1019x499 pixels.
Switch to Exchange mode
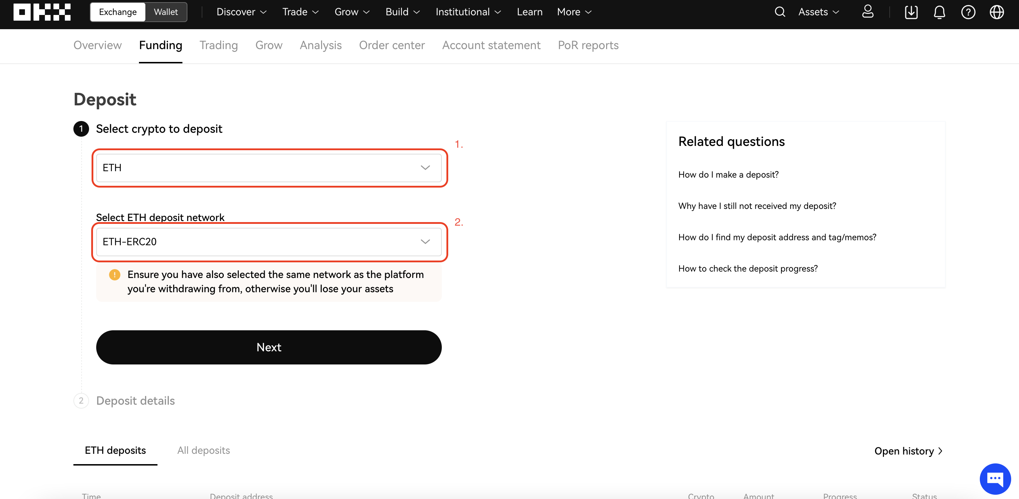(x=118, y=12)
